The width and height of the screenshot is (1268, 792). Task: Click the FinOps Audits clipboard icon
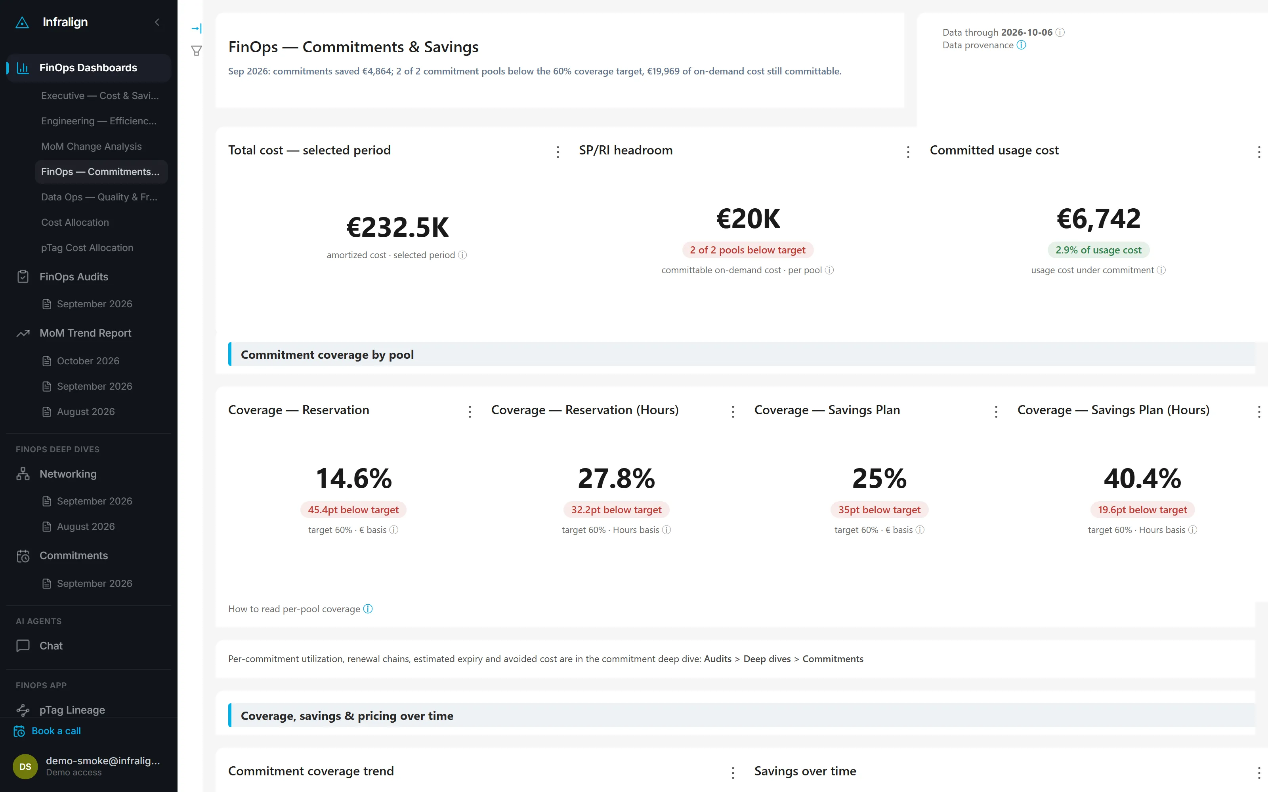[x=23, y=276]
